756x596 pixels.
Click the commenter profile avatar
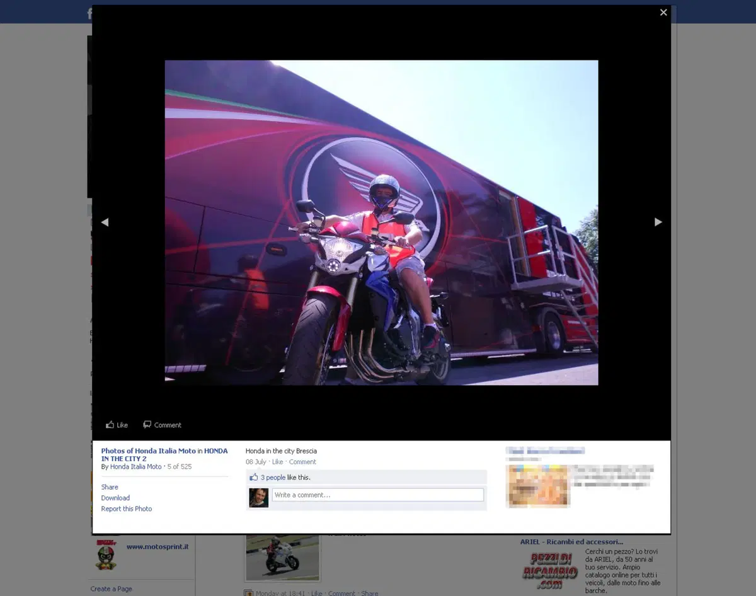pyautogui.click(x=258, y=498)
